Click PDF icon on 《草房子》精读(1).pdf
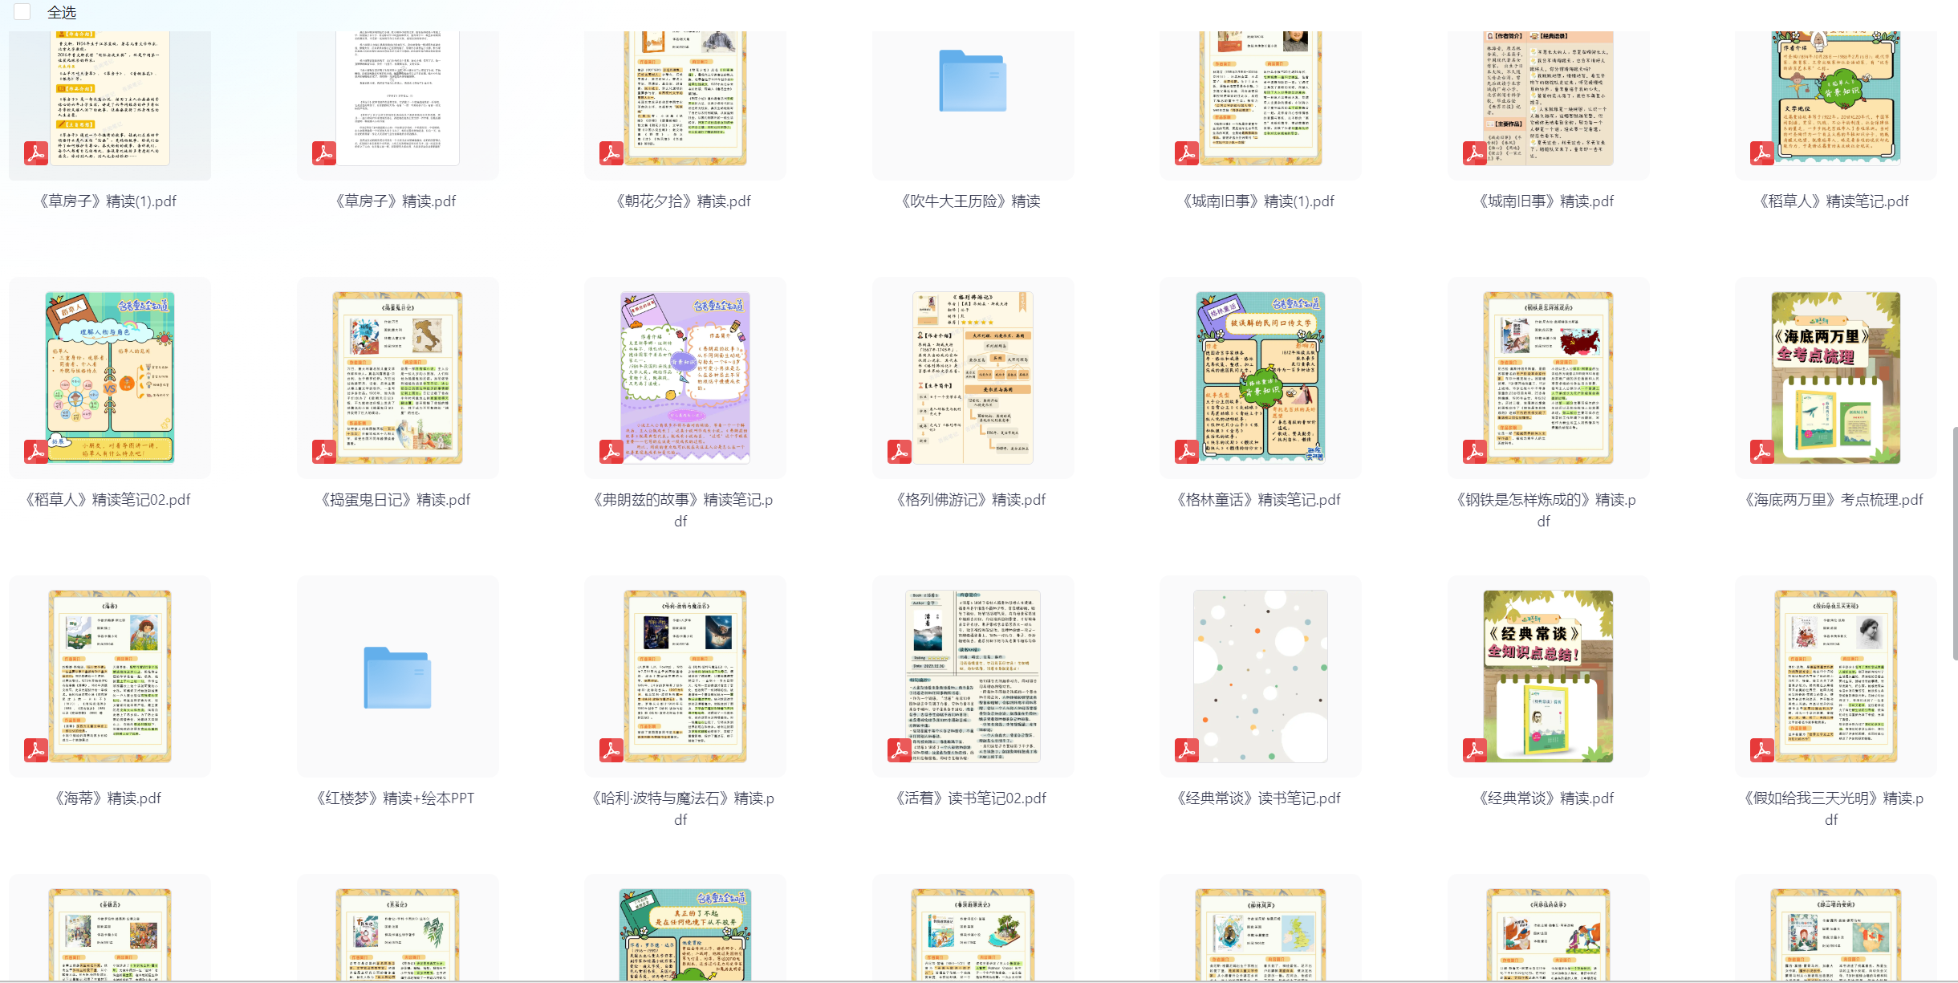The image size is (1958, 983). (x=36, y=153)
